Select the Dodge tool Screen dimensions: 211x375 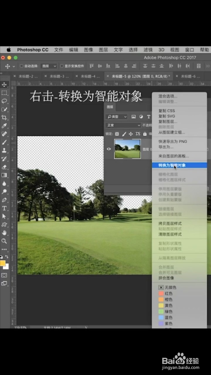click(x=4, y=192)
